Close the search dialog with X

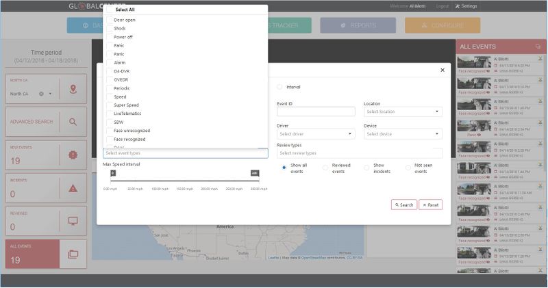point(442,70)
